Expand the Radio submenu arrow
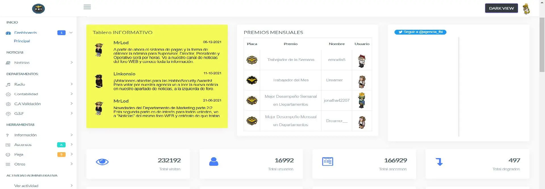Viewport: 545px width, 189px height. (72, 84)
